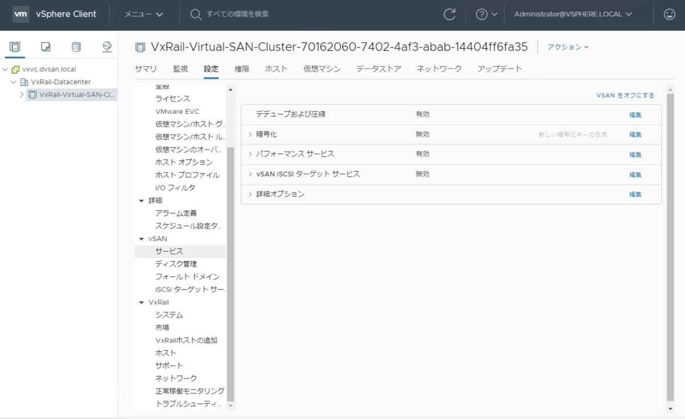Viewport: 685px width, 419px height.
Task: Select VMware EVC in settings list
Action: point(178,112)
